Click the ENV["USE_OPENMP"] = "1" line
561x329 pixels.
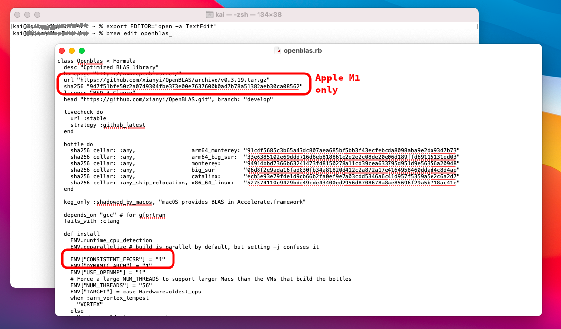pos(108,272)
